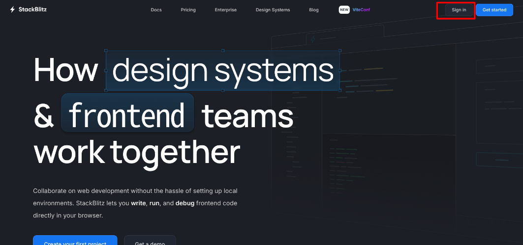Click the blue Get started button
This screenshot has width=523, height=245.
click(x=494, y=10)
